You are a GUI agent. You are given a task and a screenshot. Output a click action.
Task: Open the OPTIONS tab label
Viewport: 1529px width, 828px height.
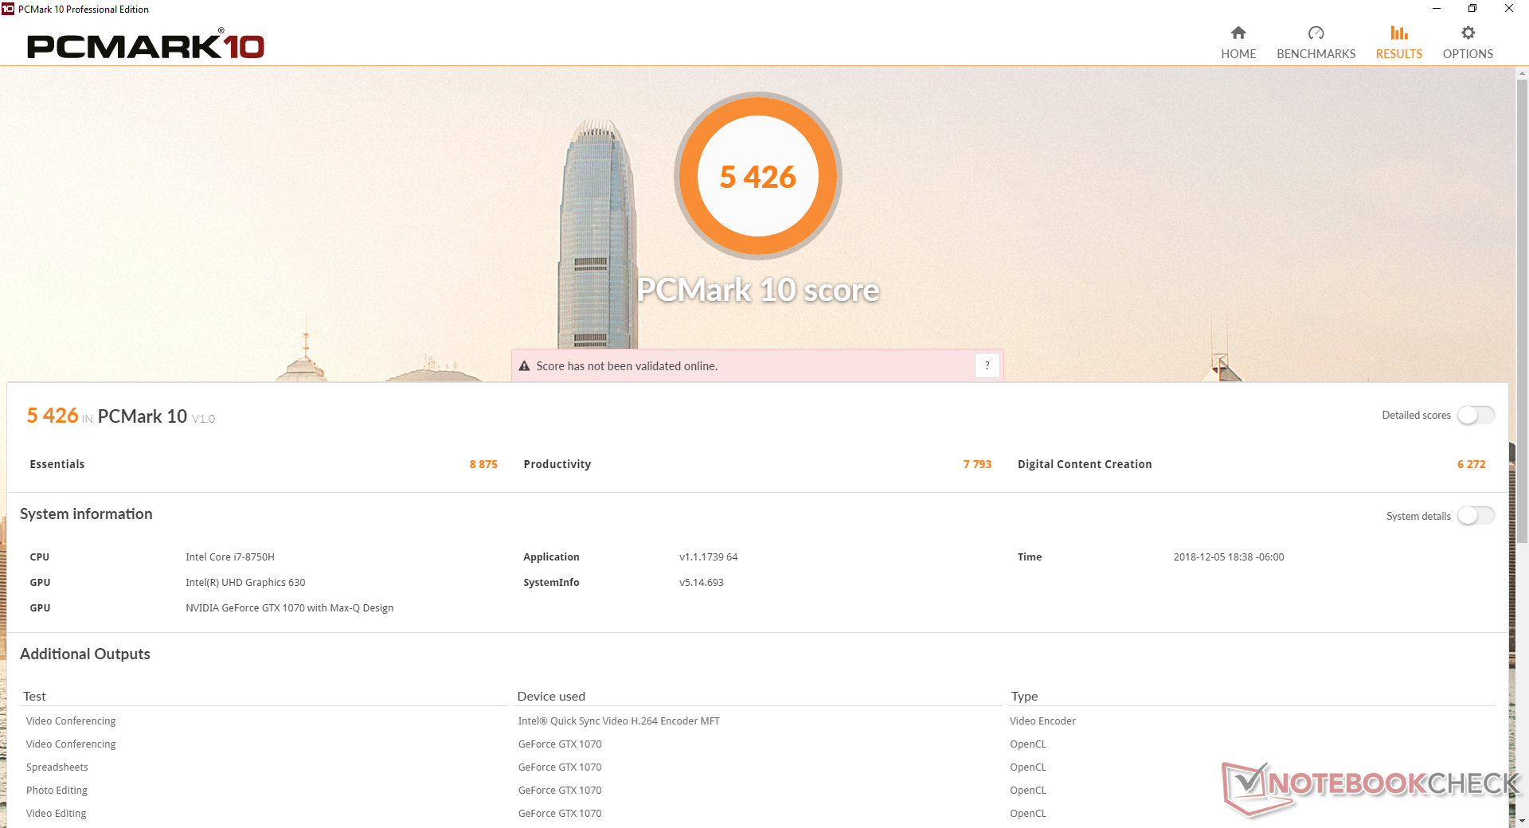coord(1468,54)
